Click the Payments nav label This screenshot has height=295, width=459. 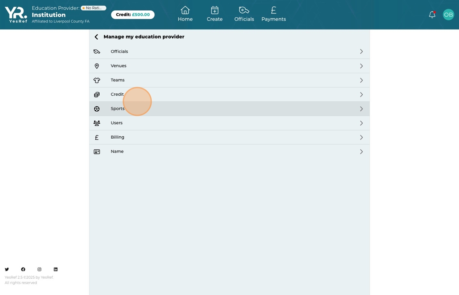pyautogui.click(x=273, y=19)
